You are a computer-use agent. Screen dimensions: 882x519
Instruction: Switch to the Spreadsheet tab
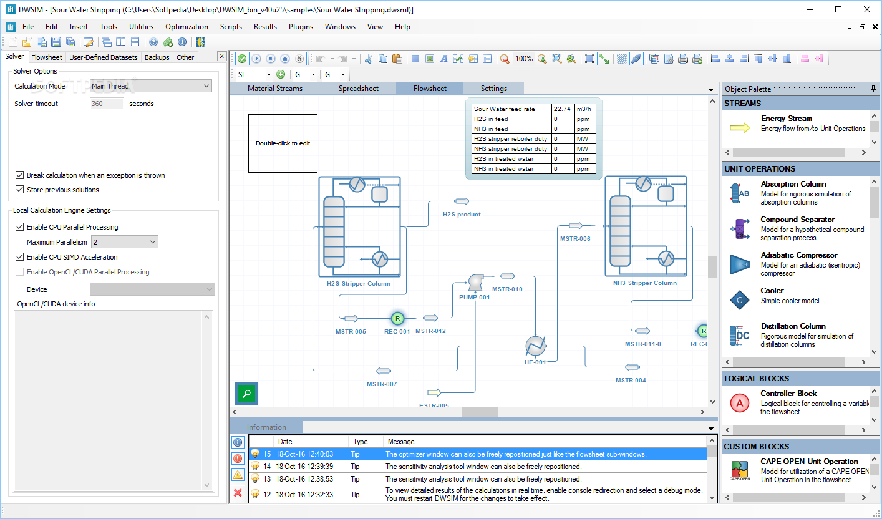359,89
